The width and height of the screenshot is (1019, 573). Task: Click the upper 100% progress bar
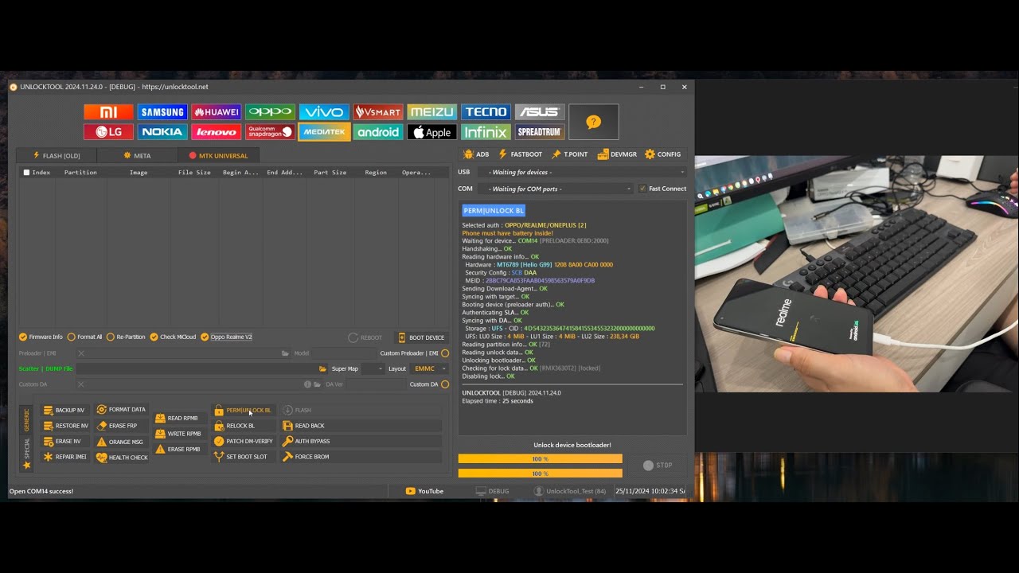540,458
